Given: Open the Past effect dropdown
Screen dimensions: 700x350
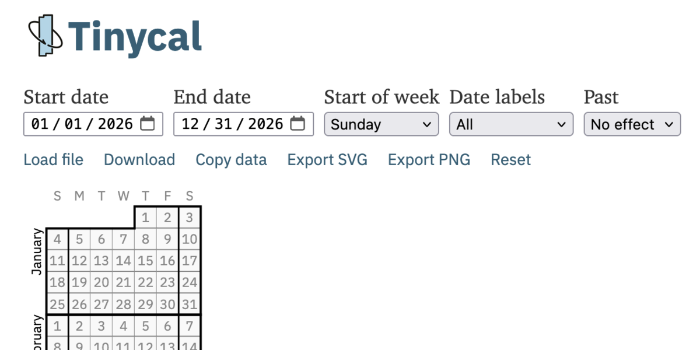Looking at the screenshot, I should (632, 124).
